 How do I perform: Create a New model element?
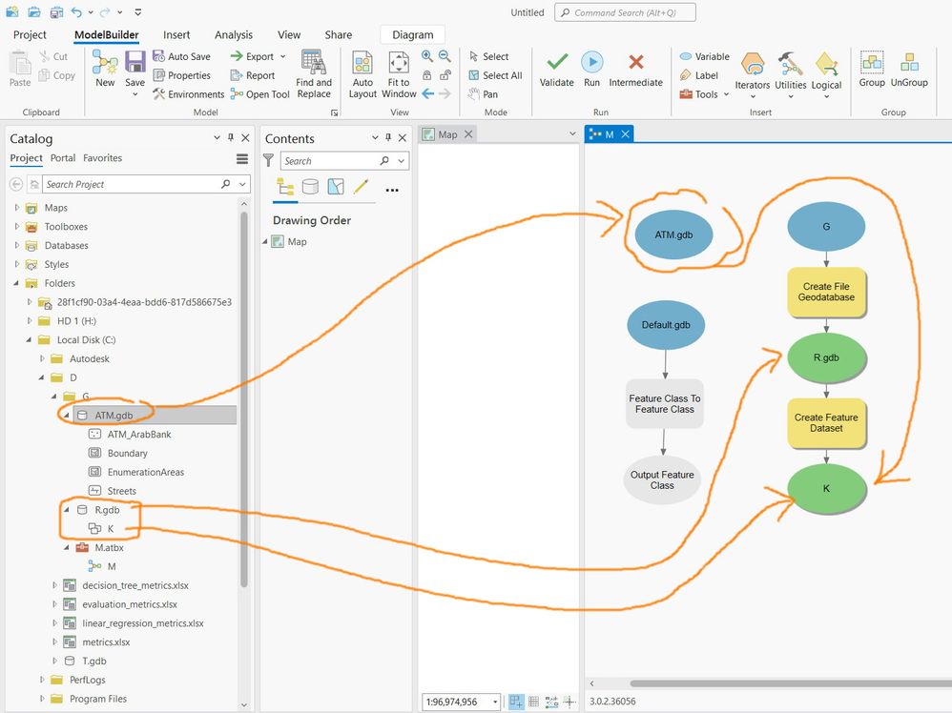pyautogui.click(x=105, y=68)
